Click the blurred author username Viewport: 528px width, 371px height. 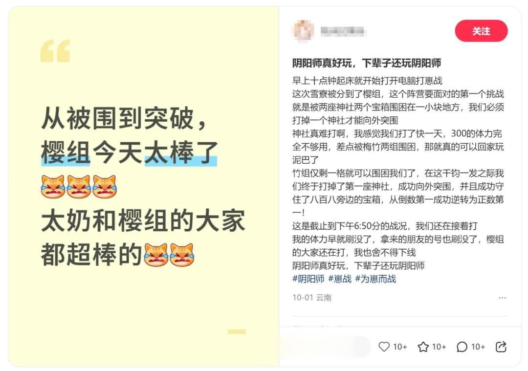pos(342,31)
